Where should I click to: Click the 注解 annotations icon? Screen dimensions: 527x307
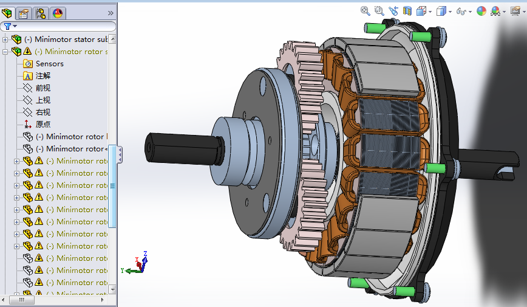27,76
